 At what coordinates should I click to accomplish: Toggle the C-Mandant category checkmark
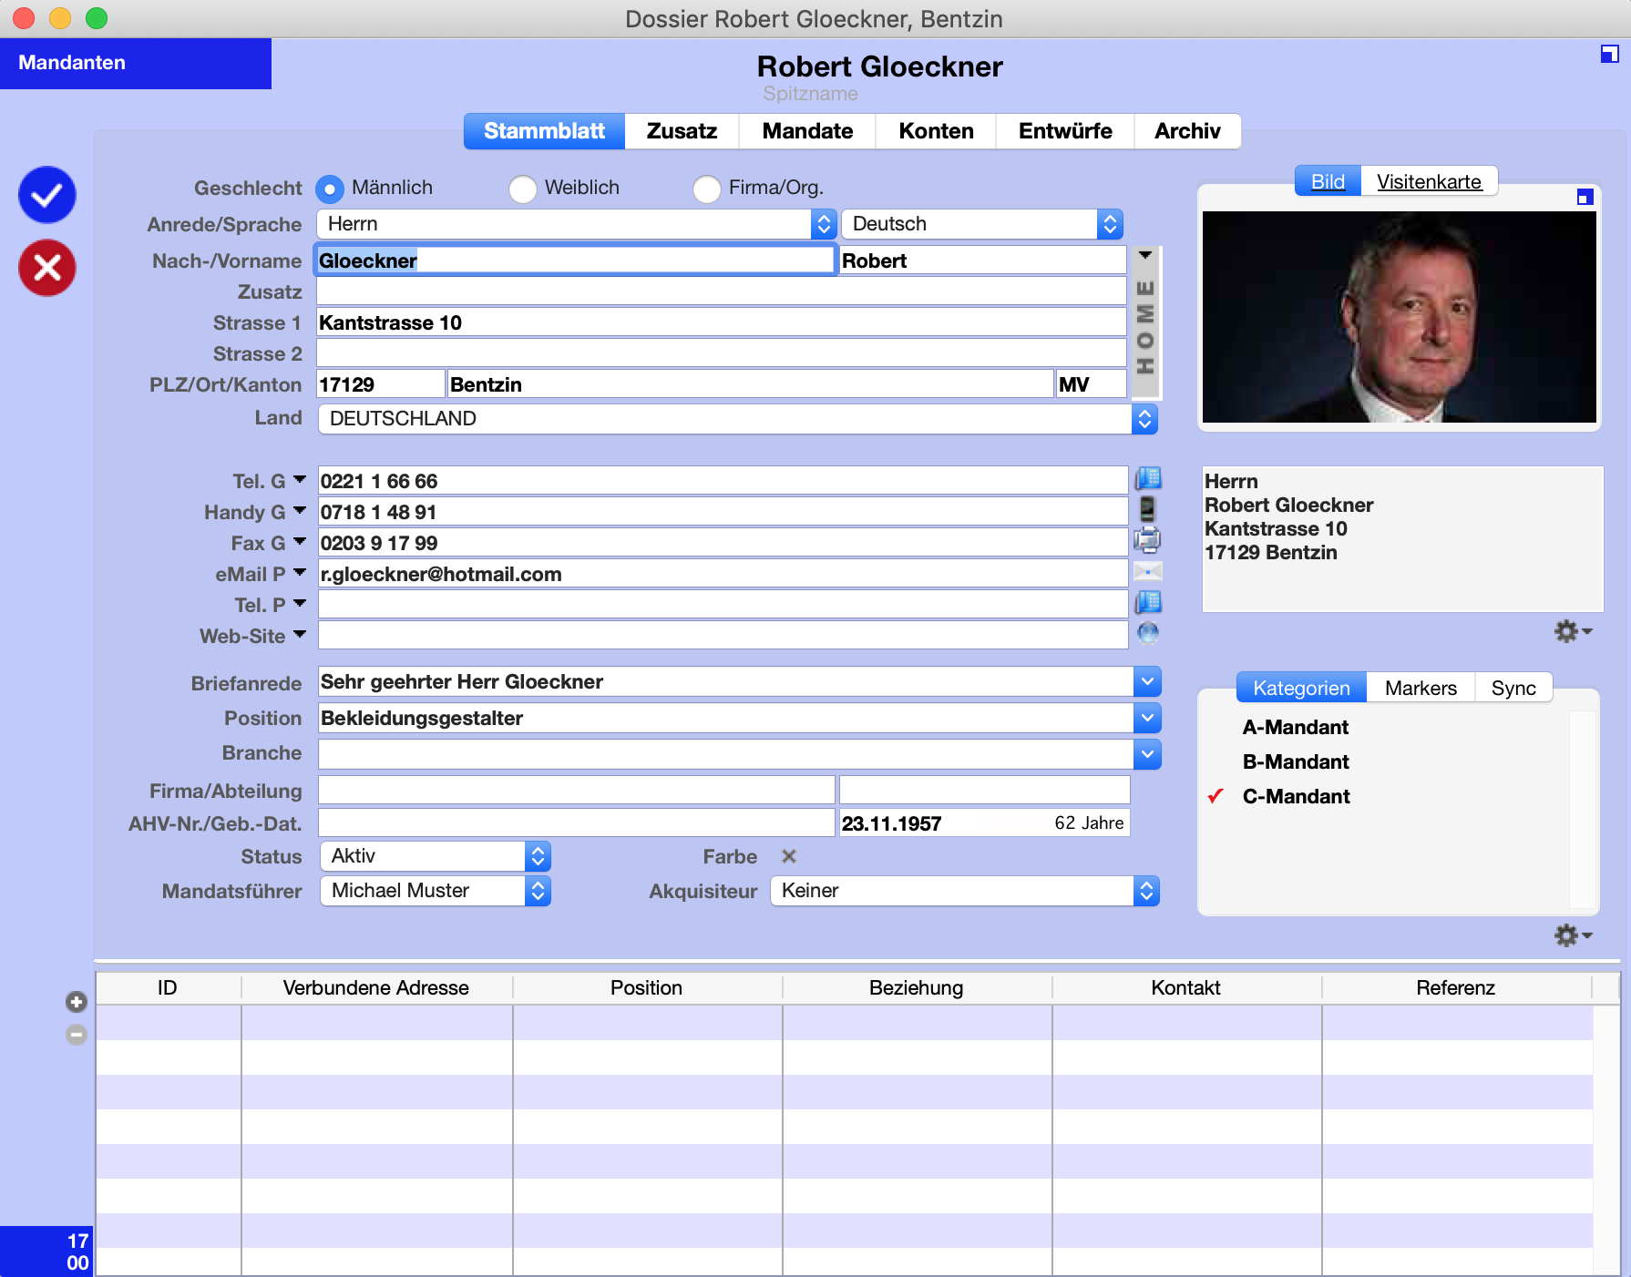1216,796
